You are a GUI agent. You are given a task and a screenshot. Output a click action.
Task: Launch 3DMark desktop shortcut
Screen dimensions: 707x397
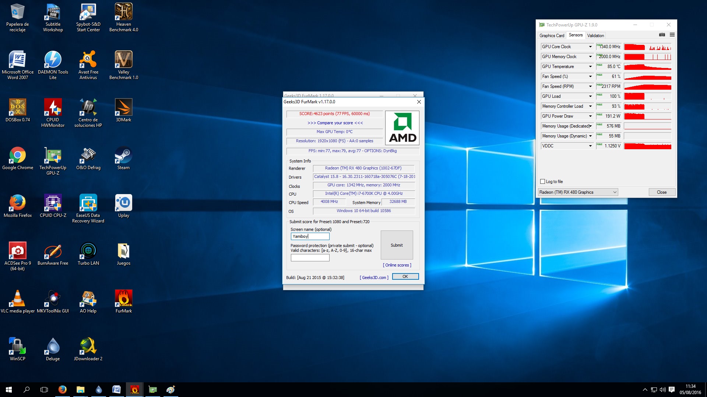123,110
